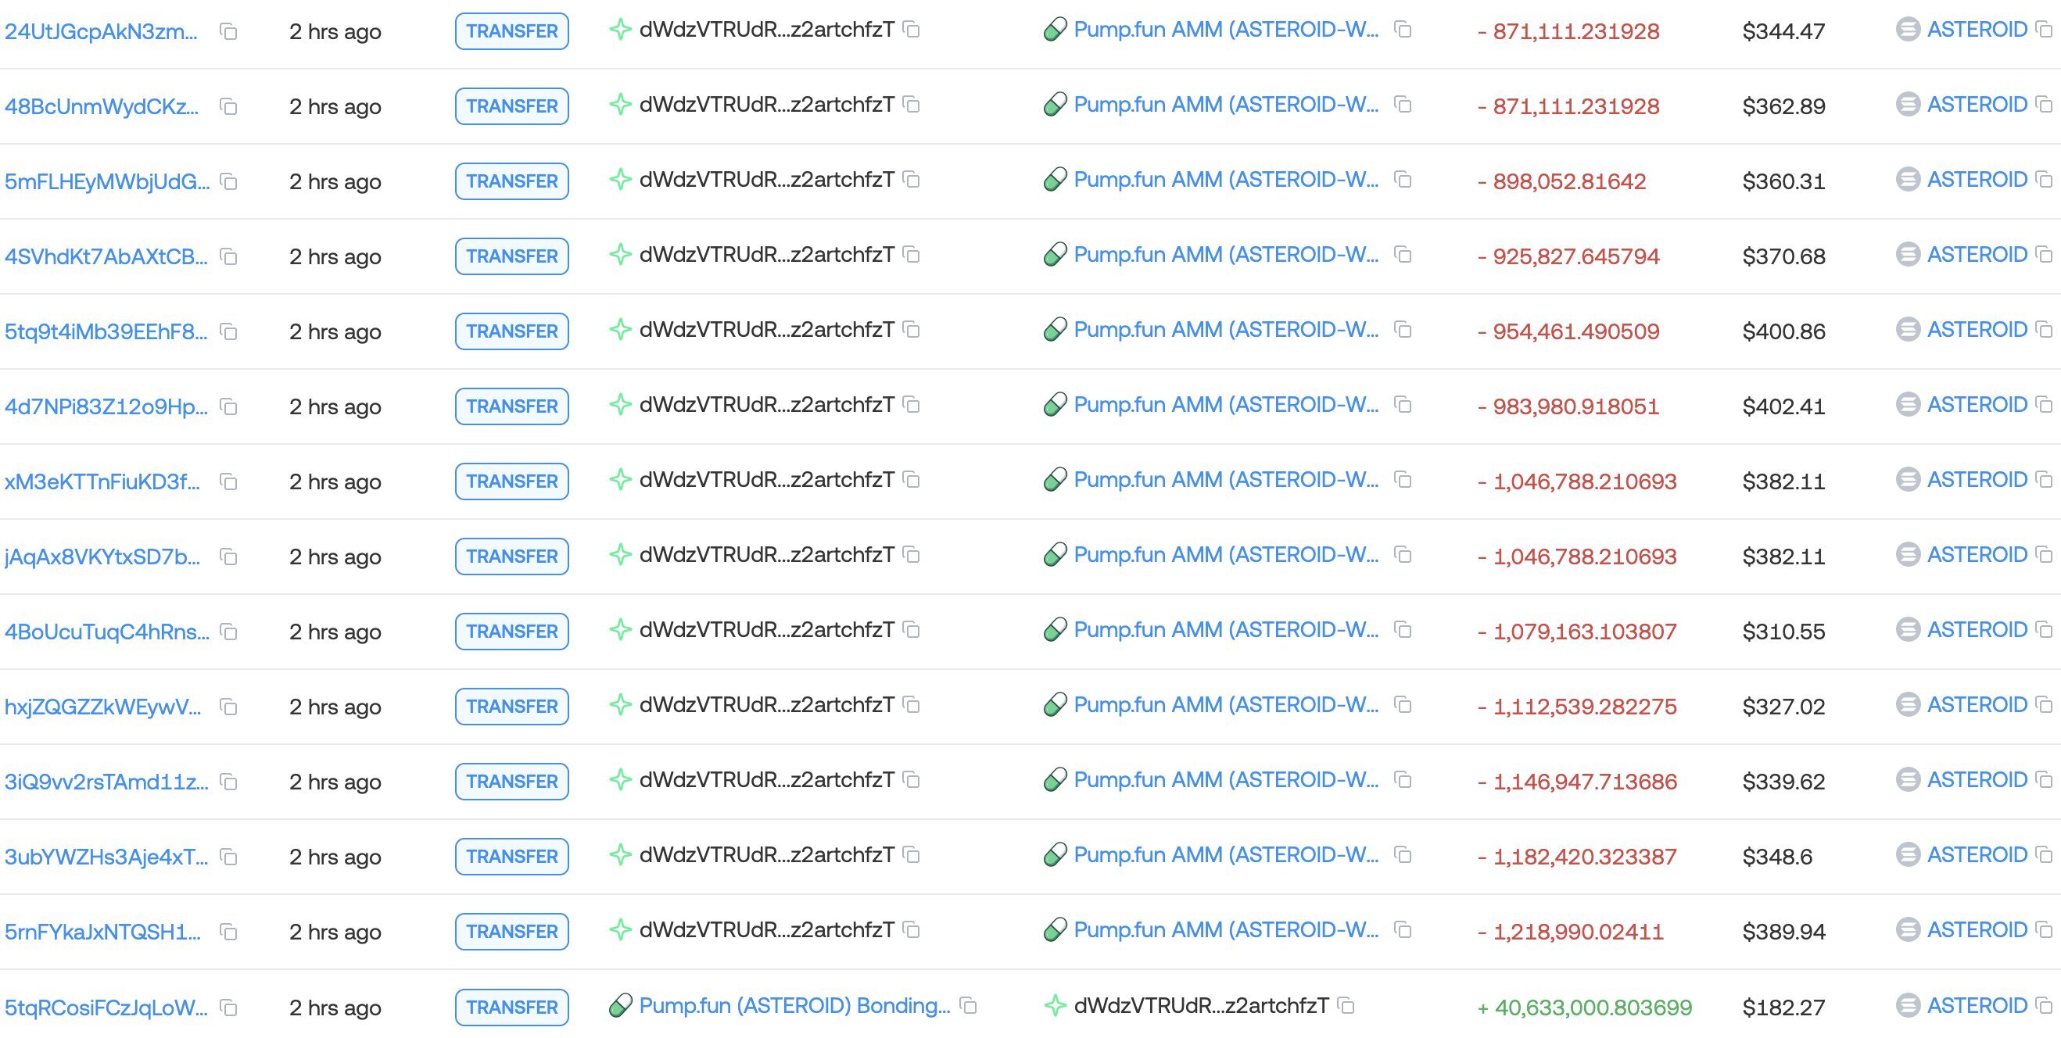This screenshot has width=2061, height=1038.
Task: Copy signature 5tq9t4iMb39EEhF8...
Action: pos(229,332)
